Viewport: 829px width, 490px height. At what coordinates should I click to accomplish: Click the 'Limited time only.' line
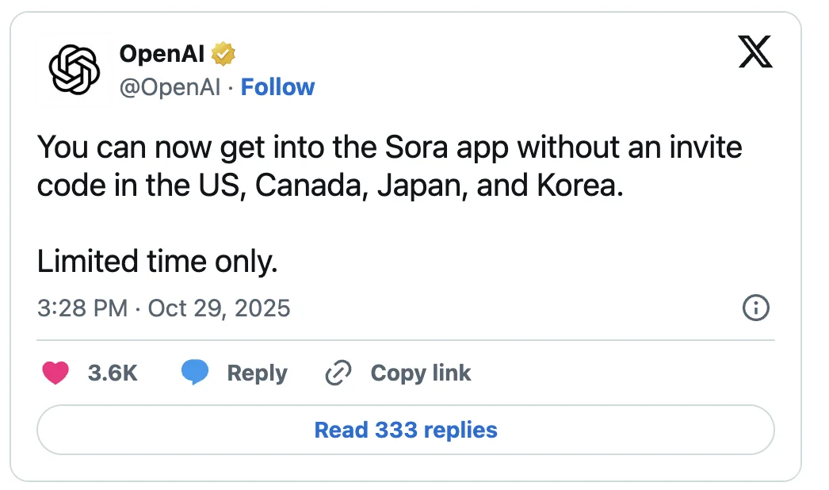click(x=157, y=262)
